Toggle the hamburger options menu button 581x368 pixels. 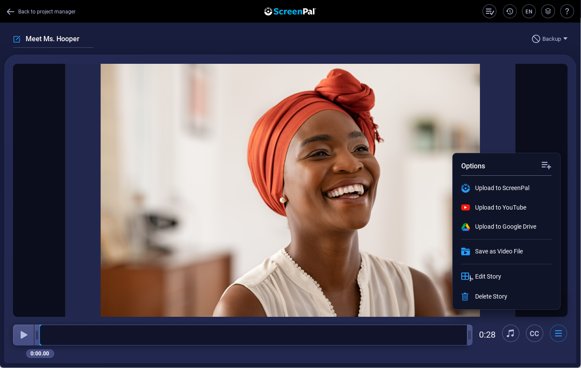click(x=558, y=333)
